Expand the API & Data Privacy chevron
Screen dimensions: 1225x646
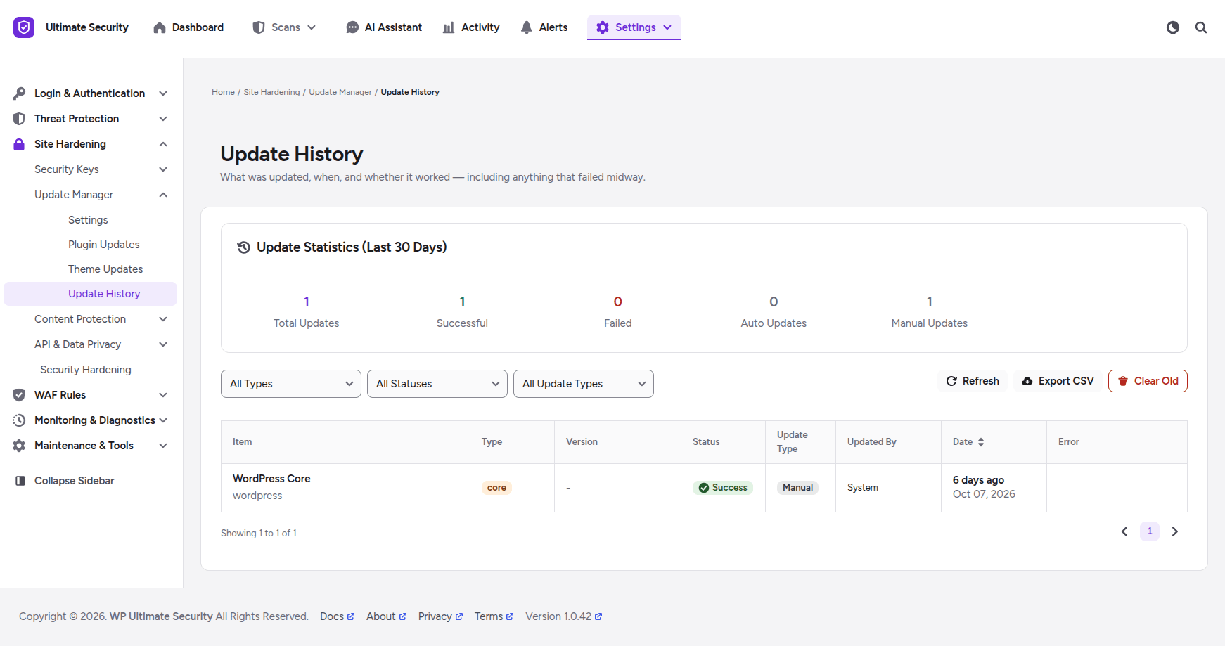click(163, 344)
